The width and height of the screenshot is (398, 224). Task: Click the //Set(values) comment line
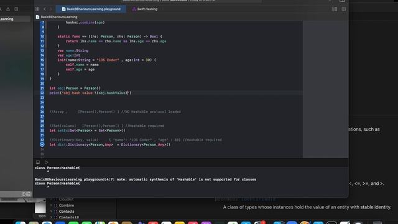click(x=106, y=126)
